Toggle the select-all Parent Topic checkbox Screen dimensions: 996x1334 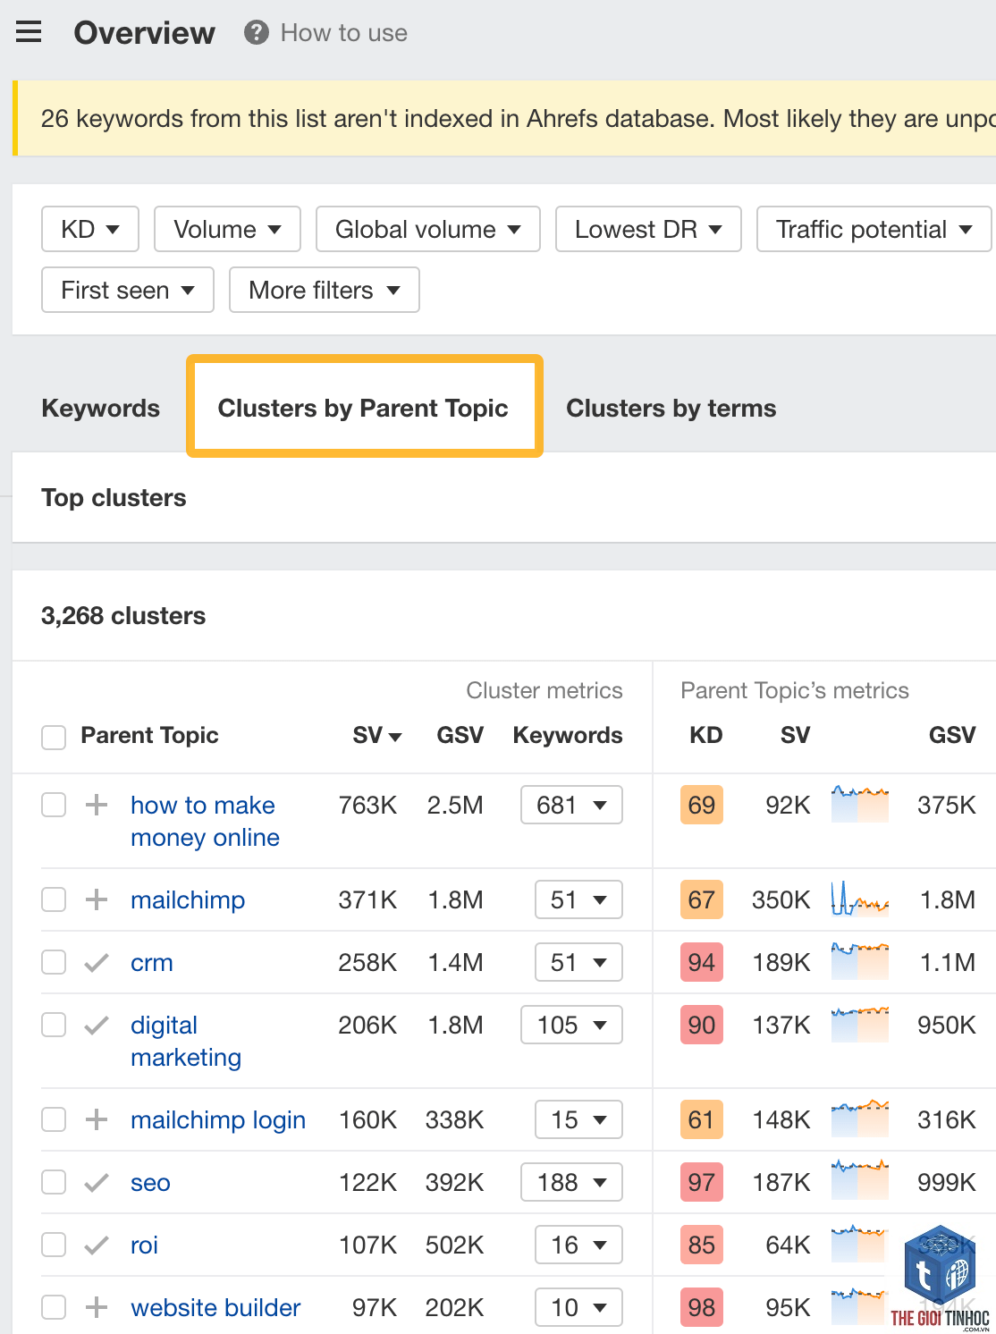[54, 737]
